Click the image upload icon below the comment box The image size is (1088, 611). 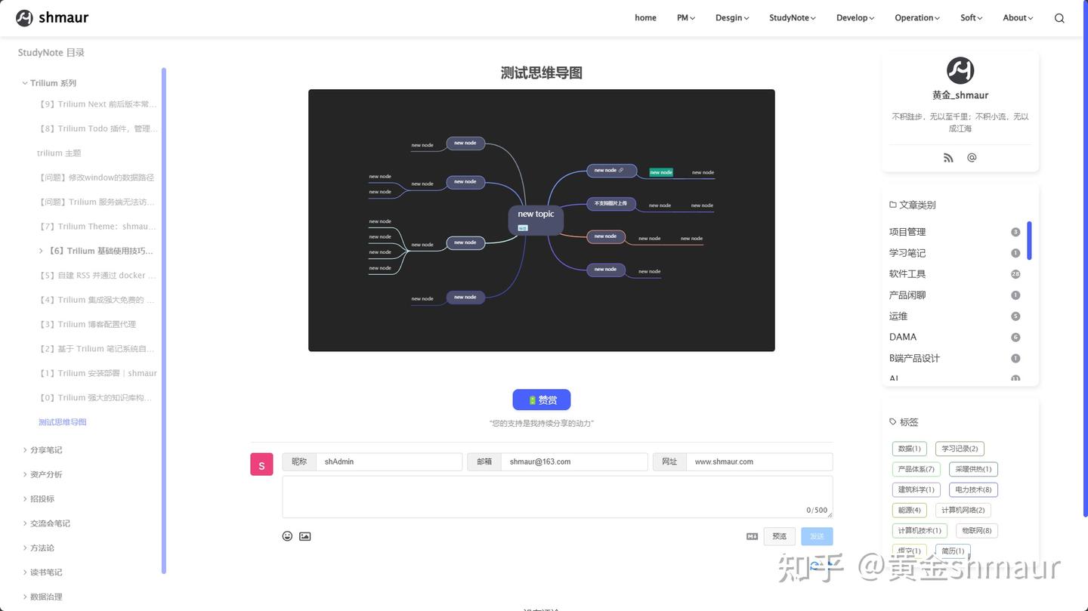pyautogui.click(x=304, y=535)
